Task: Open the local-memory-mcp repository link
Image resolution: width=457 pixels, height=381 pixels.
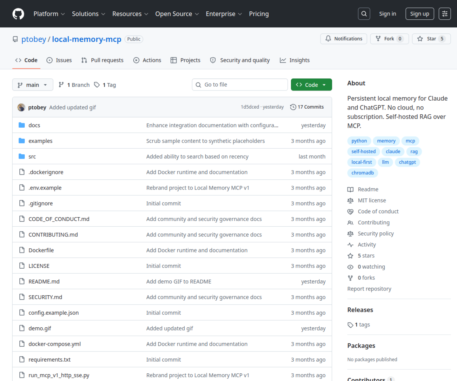Action: tap(87, 39)
